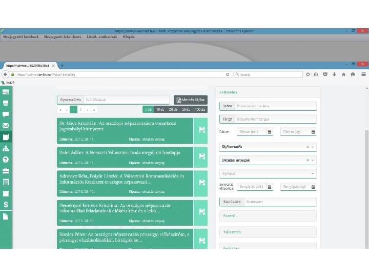Show 5 db items per page

pyautogui.click(x=148, y=110)
